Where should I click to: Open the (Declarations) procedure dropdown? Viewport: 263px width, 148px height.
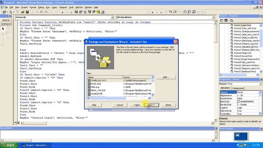point(213,17)
